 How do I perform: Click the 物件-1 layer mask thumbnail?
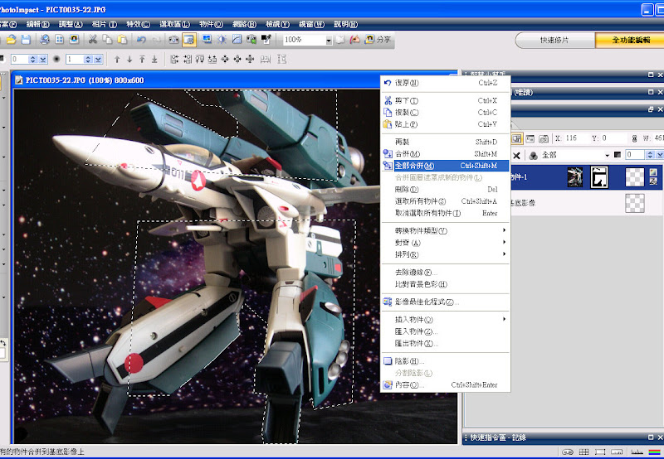[599, 177]
